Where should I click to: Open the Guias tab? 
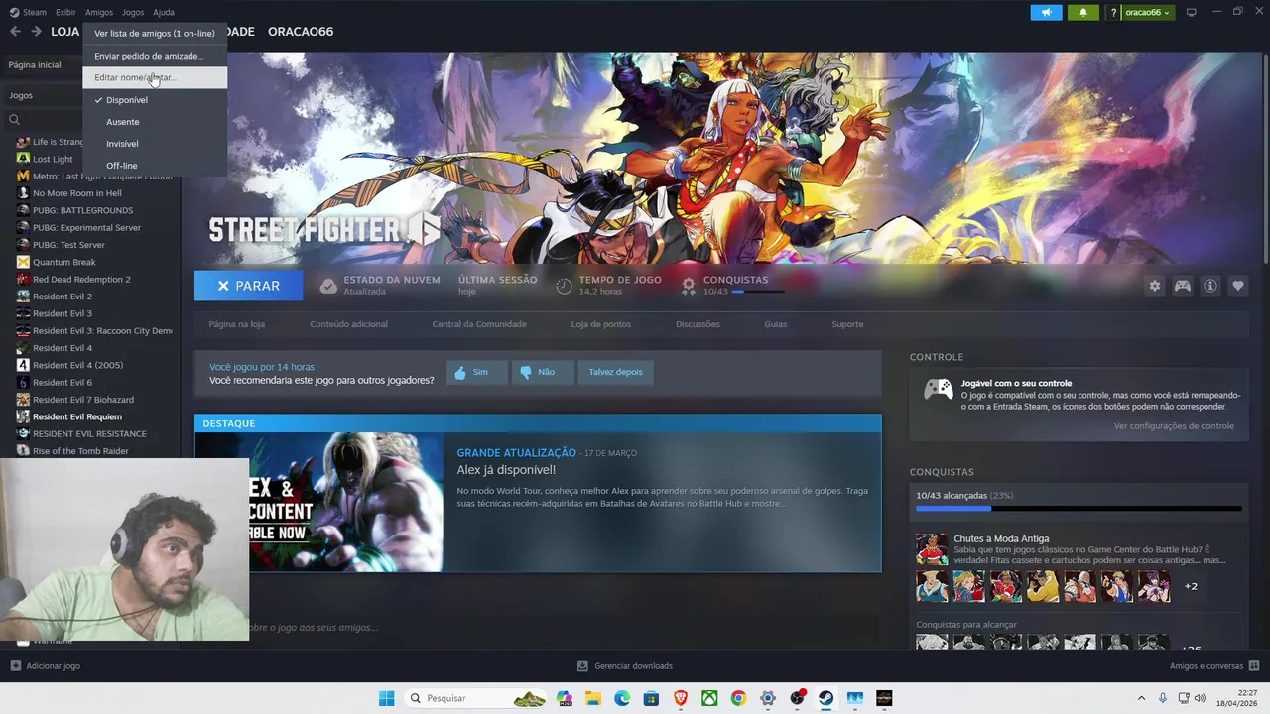(775, 324)
